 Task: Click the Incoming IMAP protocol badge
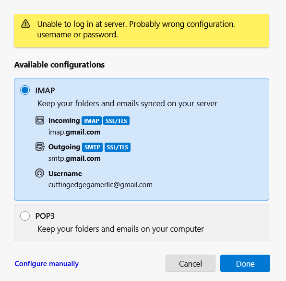[x=92, y=121]
